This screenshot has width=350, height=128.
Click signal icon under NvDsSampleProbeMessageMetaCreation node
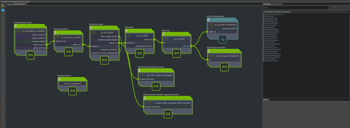168,114
